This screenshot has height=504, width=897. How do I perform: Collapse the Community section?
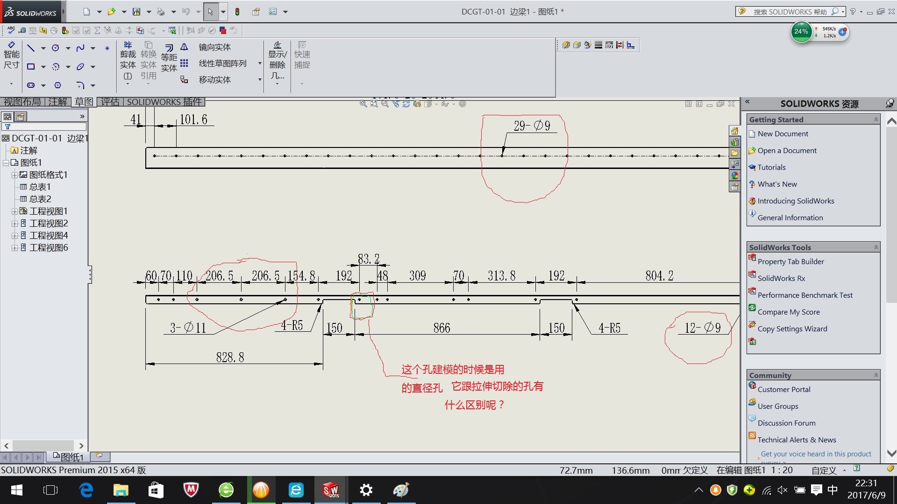876,375
